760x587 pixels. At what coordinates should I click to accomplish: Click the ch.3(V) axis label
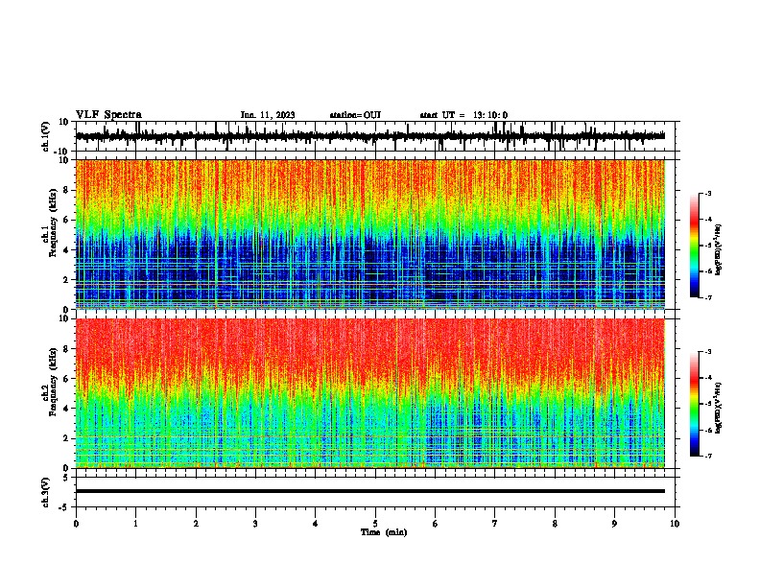[x=46, y=492]
